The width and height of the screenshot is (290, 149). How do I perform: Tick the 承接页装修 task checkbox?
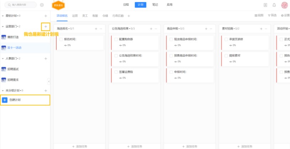click(x=226, y=39)
